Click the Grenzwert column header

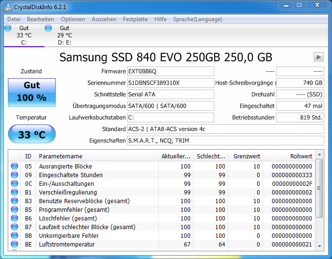tap(246, 156)
